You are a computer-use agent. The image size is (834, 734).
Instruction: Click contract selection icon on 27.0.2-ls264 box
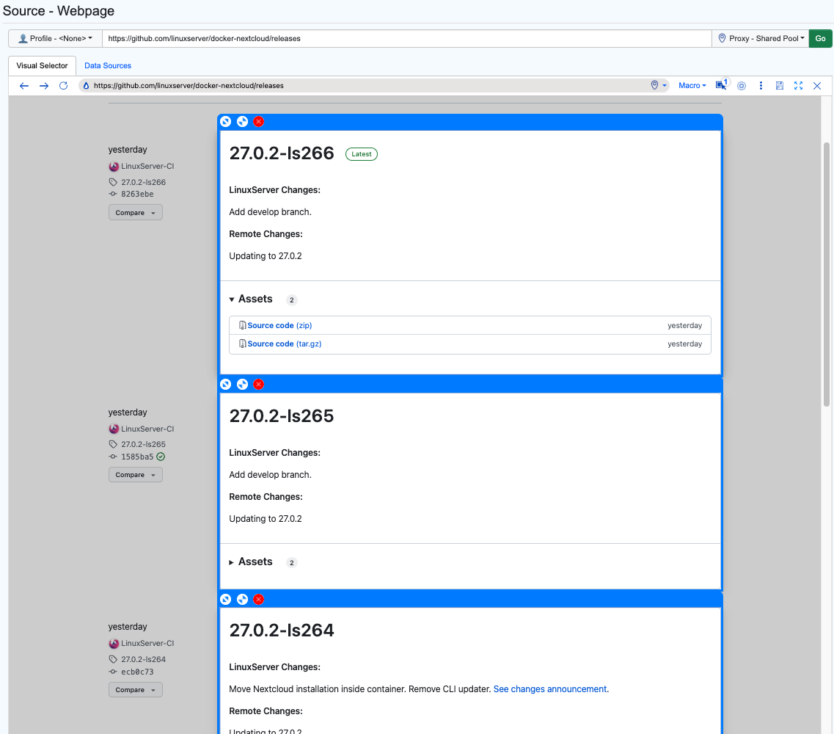(225, 600)
